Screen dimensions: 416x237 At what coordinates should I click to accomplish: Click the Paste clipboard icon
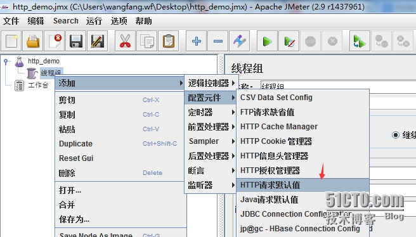pos(169,41)
